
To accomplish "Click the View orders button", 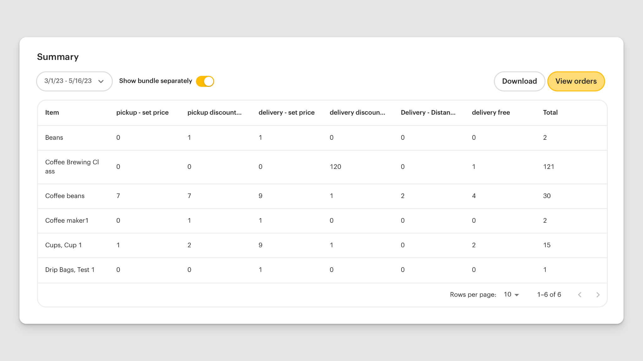I will click(x=576, y=81).
